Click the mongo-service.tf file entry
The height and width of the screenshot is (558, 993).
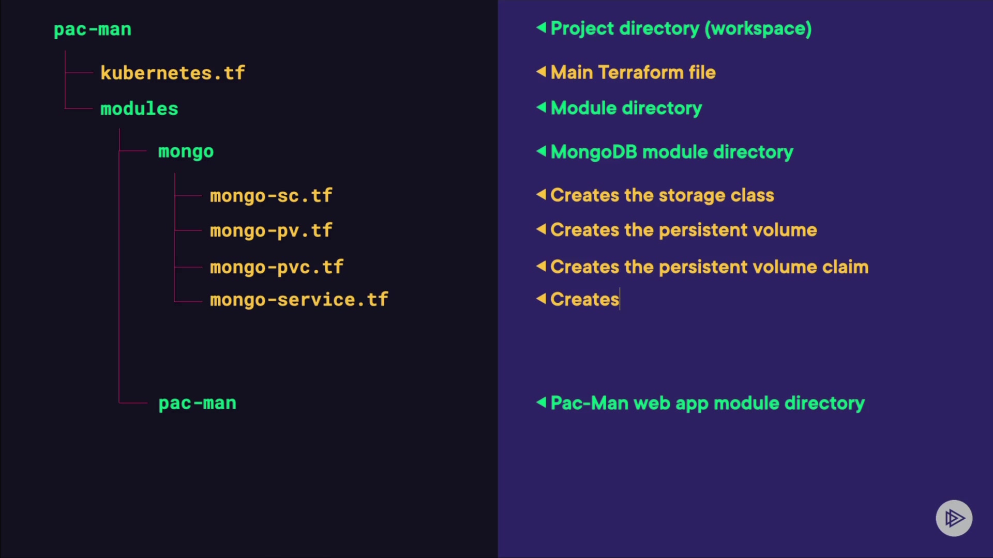299,300
